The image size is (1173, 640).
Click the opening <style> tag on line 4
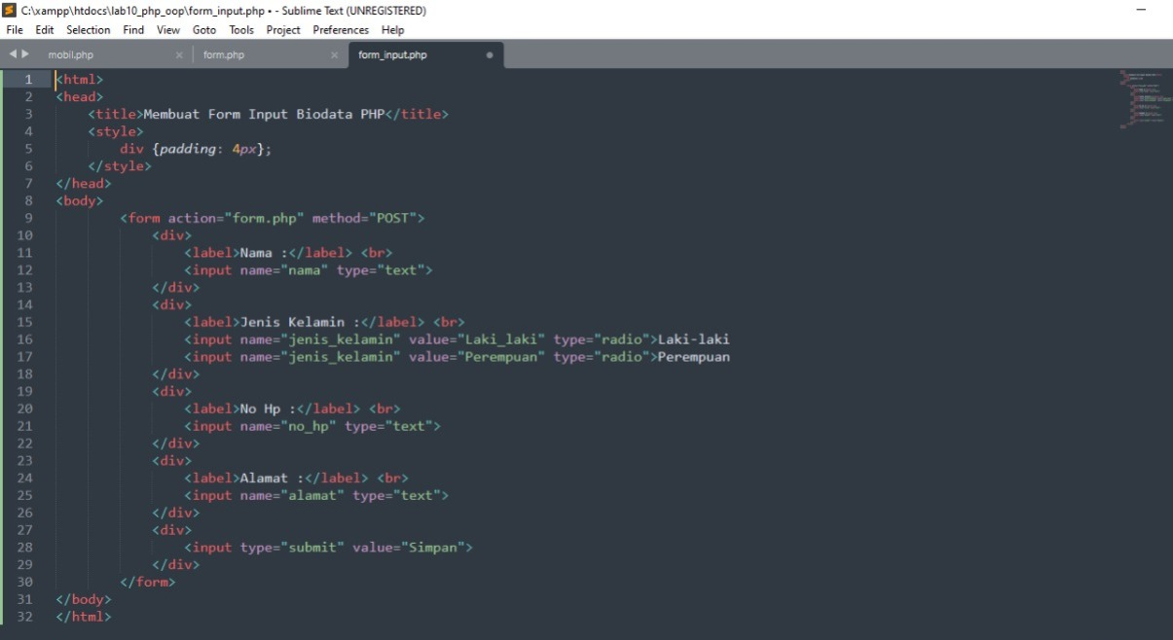tap(116, 131)
